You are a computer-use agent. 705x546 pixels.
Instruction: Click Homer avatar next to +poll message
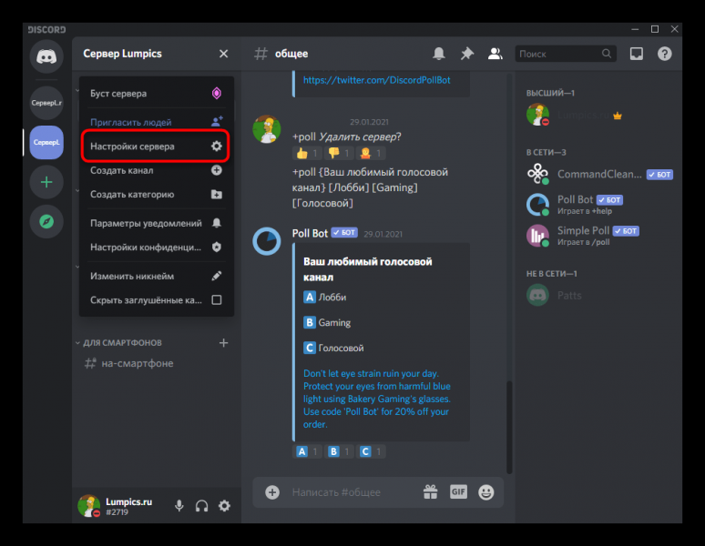coord(267,129)
